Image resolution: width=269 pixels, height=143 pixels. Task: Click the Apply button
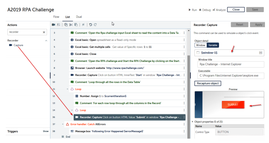[x=258, y=25]
